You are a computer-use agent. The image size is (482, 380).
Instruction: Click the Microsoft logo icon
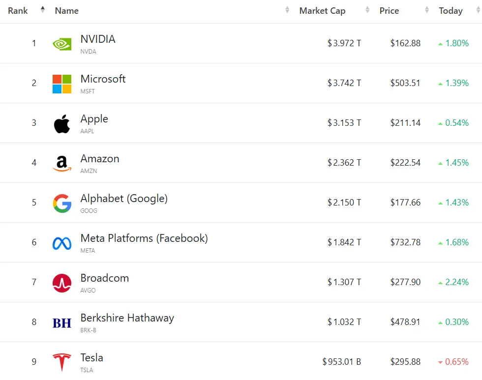[x=62, y=84]
